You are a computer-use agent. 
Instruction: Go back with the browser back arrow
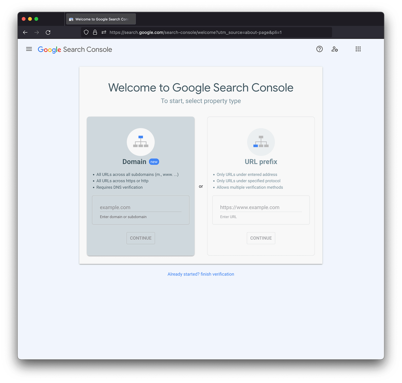25,32
